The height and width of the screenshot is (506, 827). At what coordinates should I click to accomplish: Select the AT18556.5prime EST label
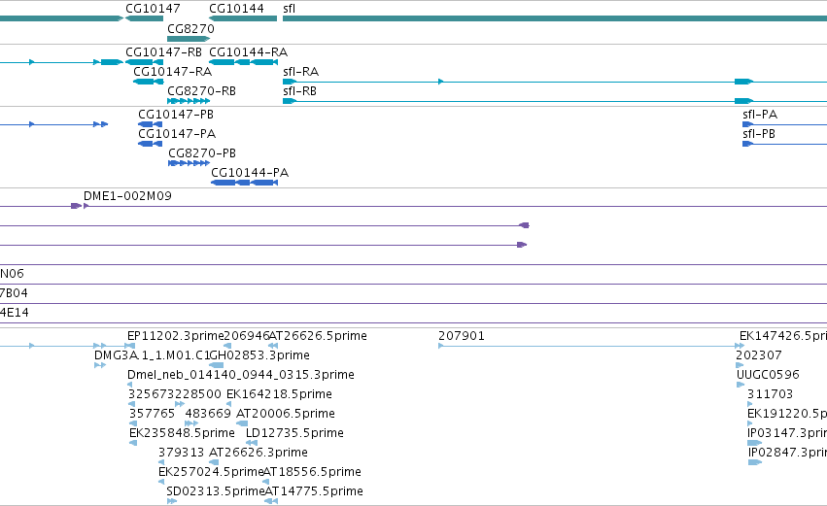click(312, 472)
